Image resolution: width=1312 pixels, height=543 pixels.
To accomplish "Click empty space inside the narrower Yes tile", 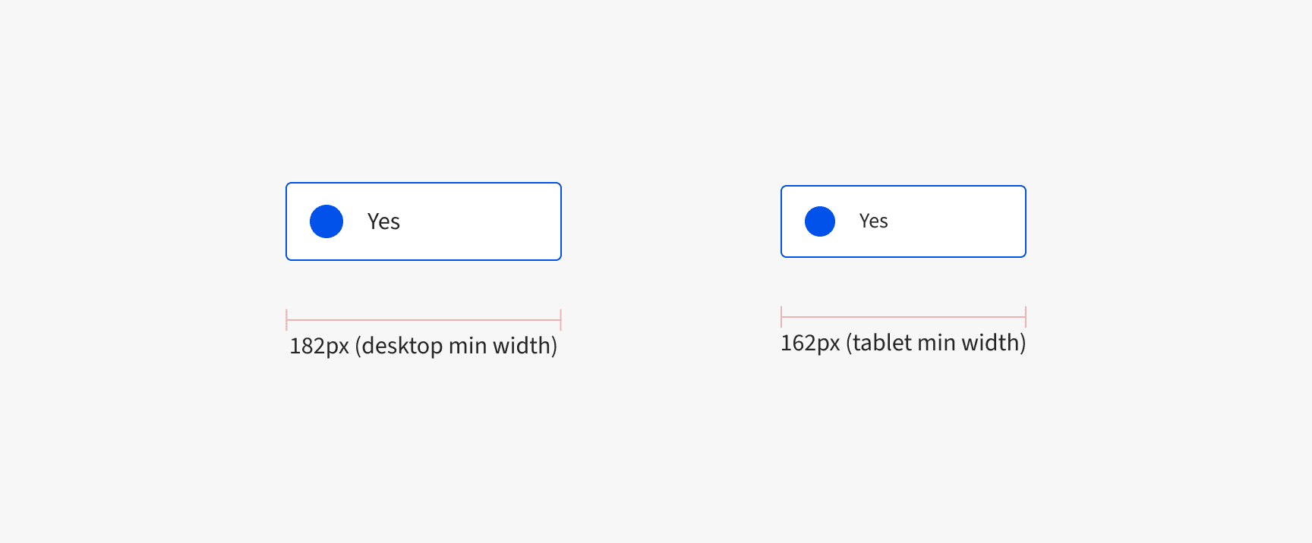I will click(957, 221).
